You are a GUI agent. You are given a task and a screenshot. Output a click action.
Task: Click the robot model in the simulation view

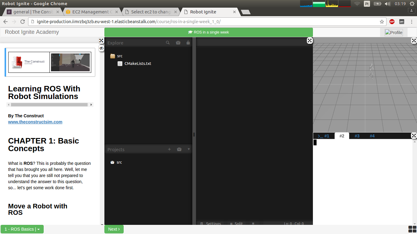coord(371,71)
